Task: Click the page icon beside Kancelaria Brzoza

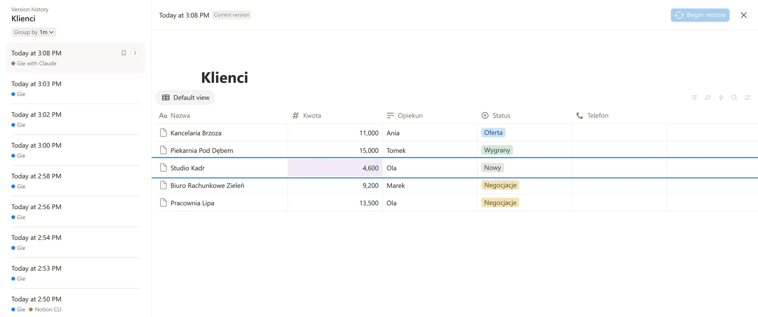Action: pyautogui.click(x=163, y=132)
